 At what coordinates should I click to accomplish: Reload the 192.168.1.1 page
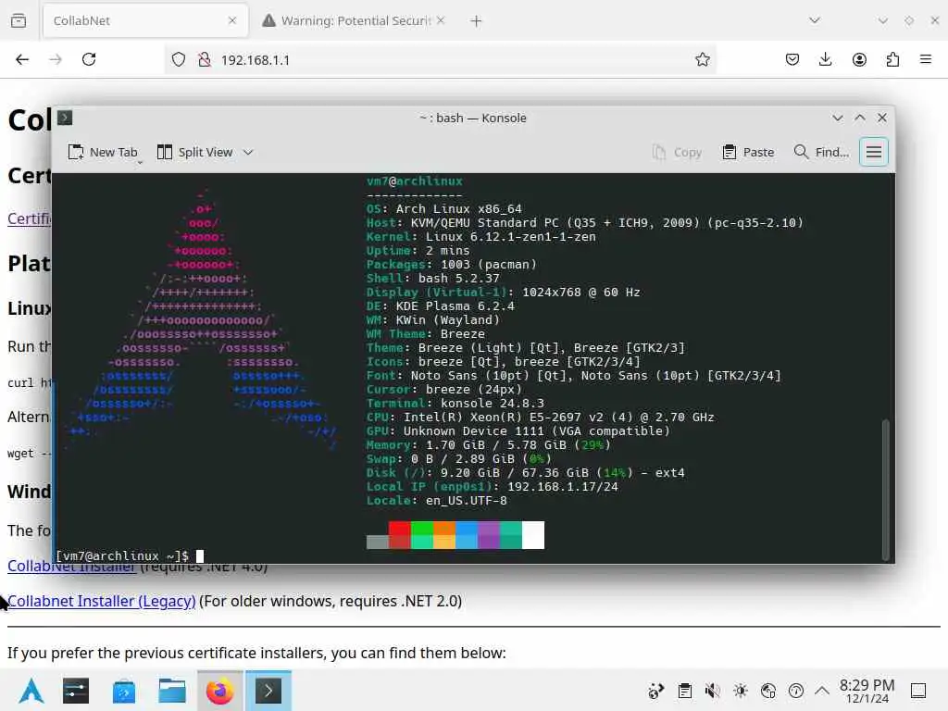point(89,59)
